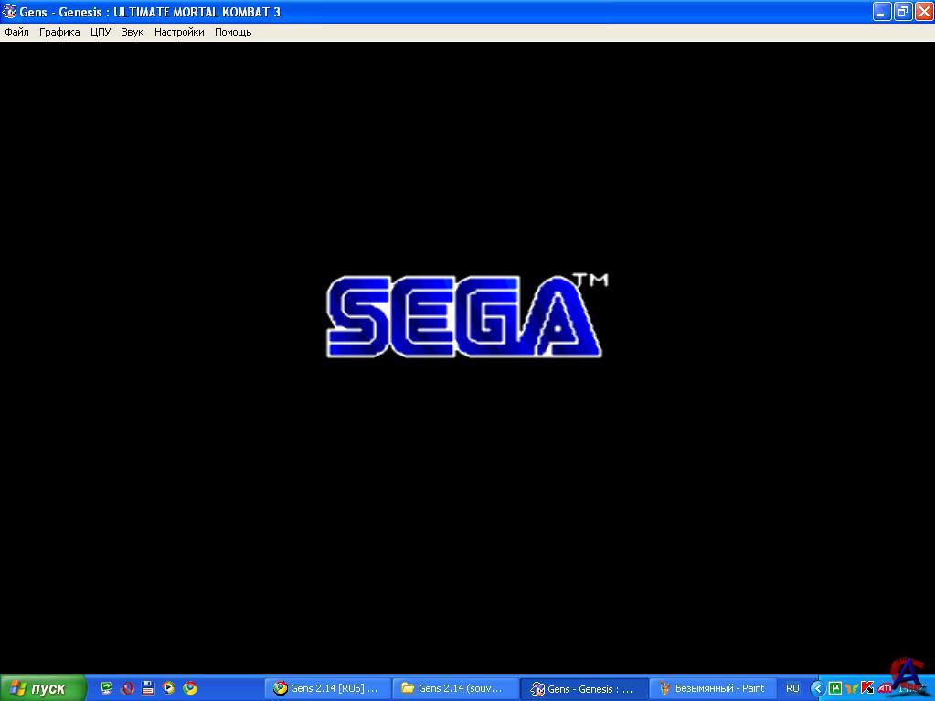Click the Gens icon in title bar
Screen dimensions: 935x701
pyautogui.click(x=9, y=12)
